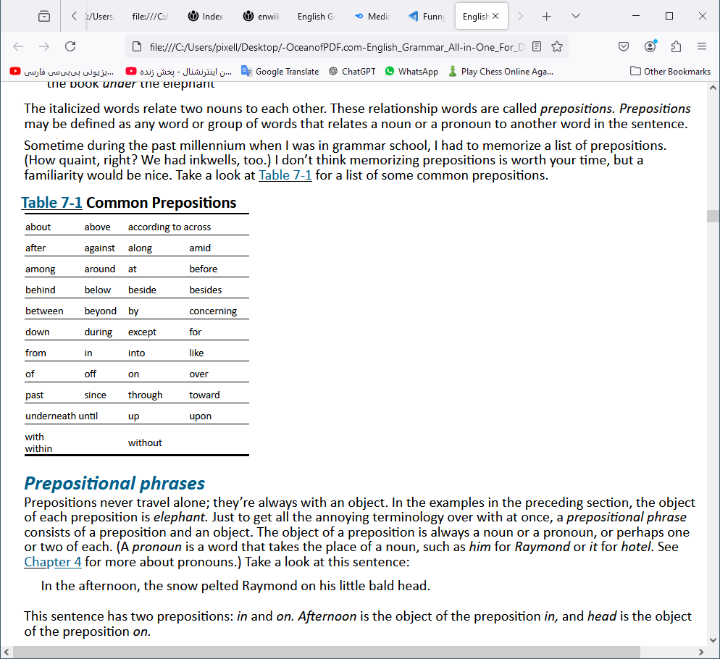This screenshot has width=720, height=659.
Task: Open the list all tabs dropdown
Action: click(x=576, y=17)
